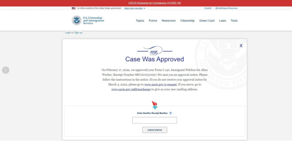Open the Newsroom menu item
292x141 pixels.
(169, 21)
